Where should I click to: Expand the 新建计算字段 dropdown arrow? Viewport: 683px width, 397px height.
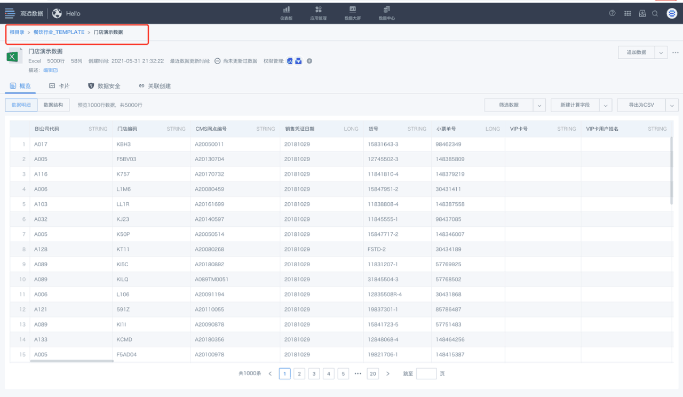[606, 105]
